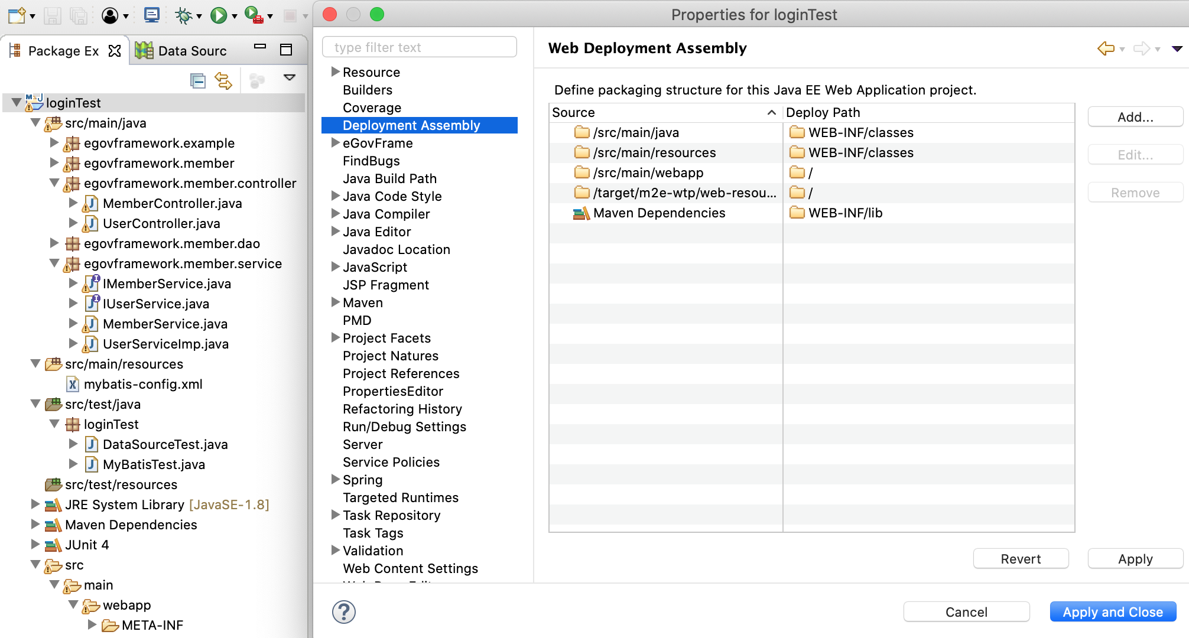Click the Run icon in the toolbar
The width and height of the screenshot is (1189, 638).
220,15
